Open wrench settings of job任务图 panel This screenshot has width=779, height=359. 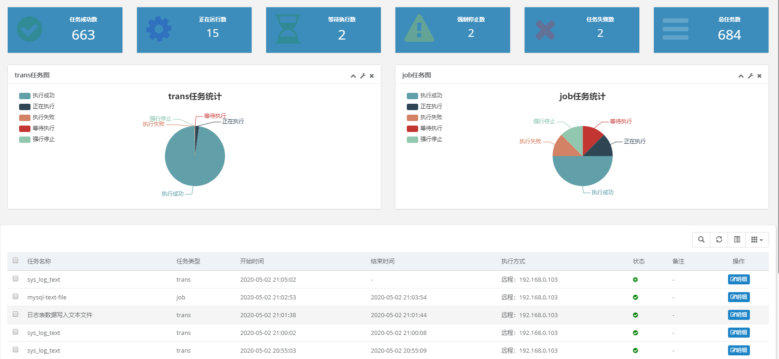750,76
